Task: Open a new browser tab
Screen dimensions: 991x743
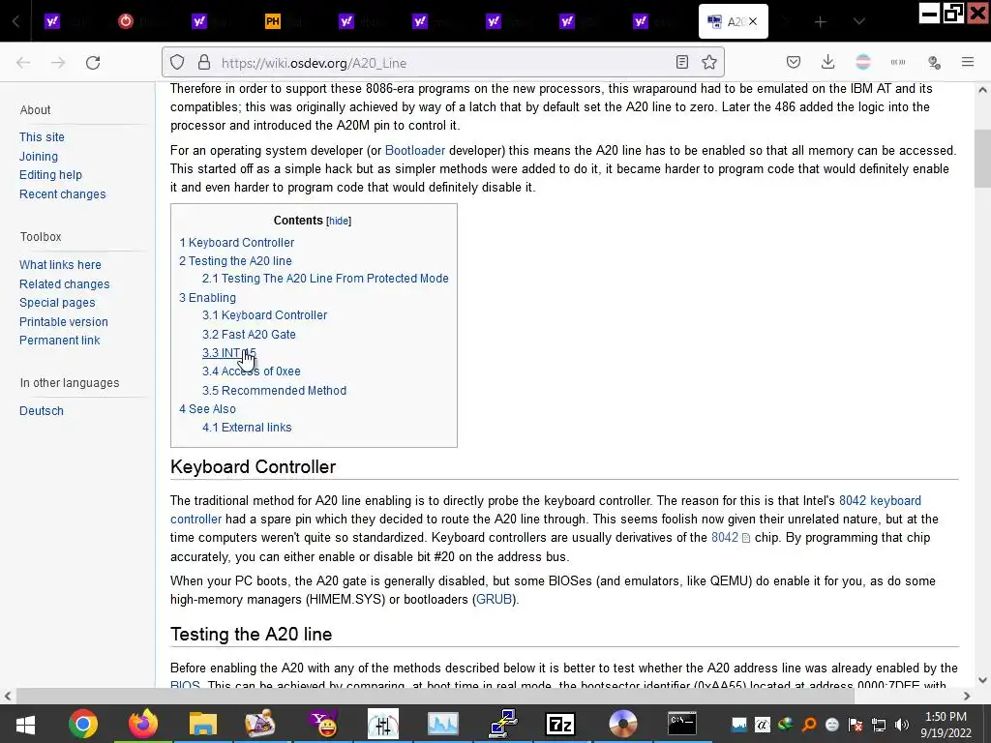Action: click(821, 22)
